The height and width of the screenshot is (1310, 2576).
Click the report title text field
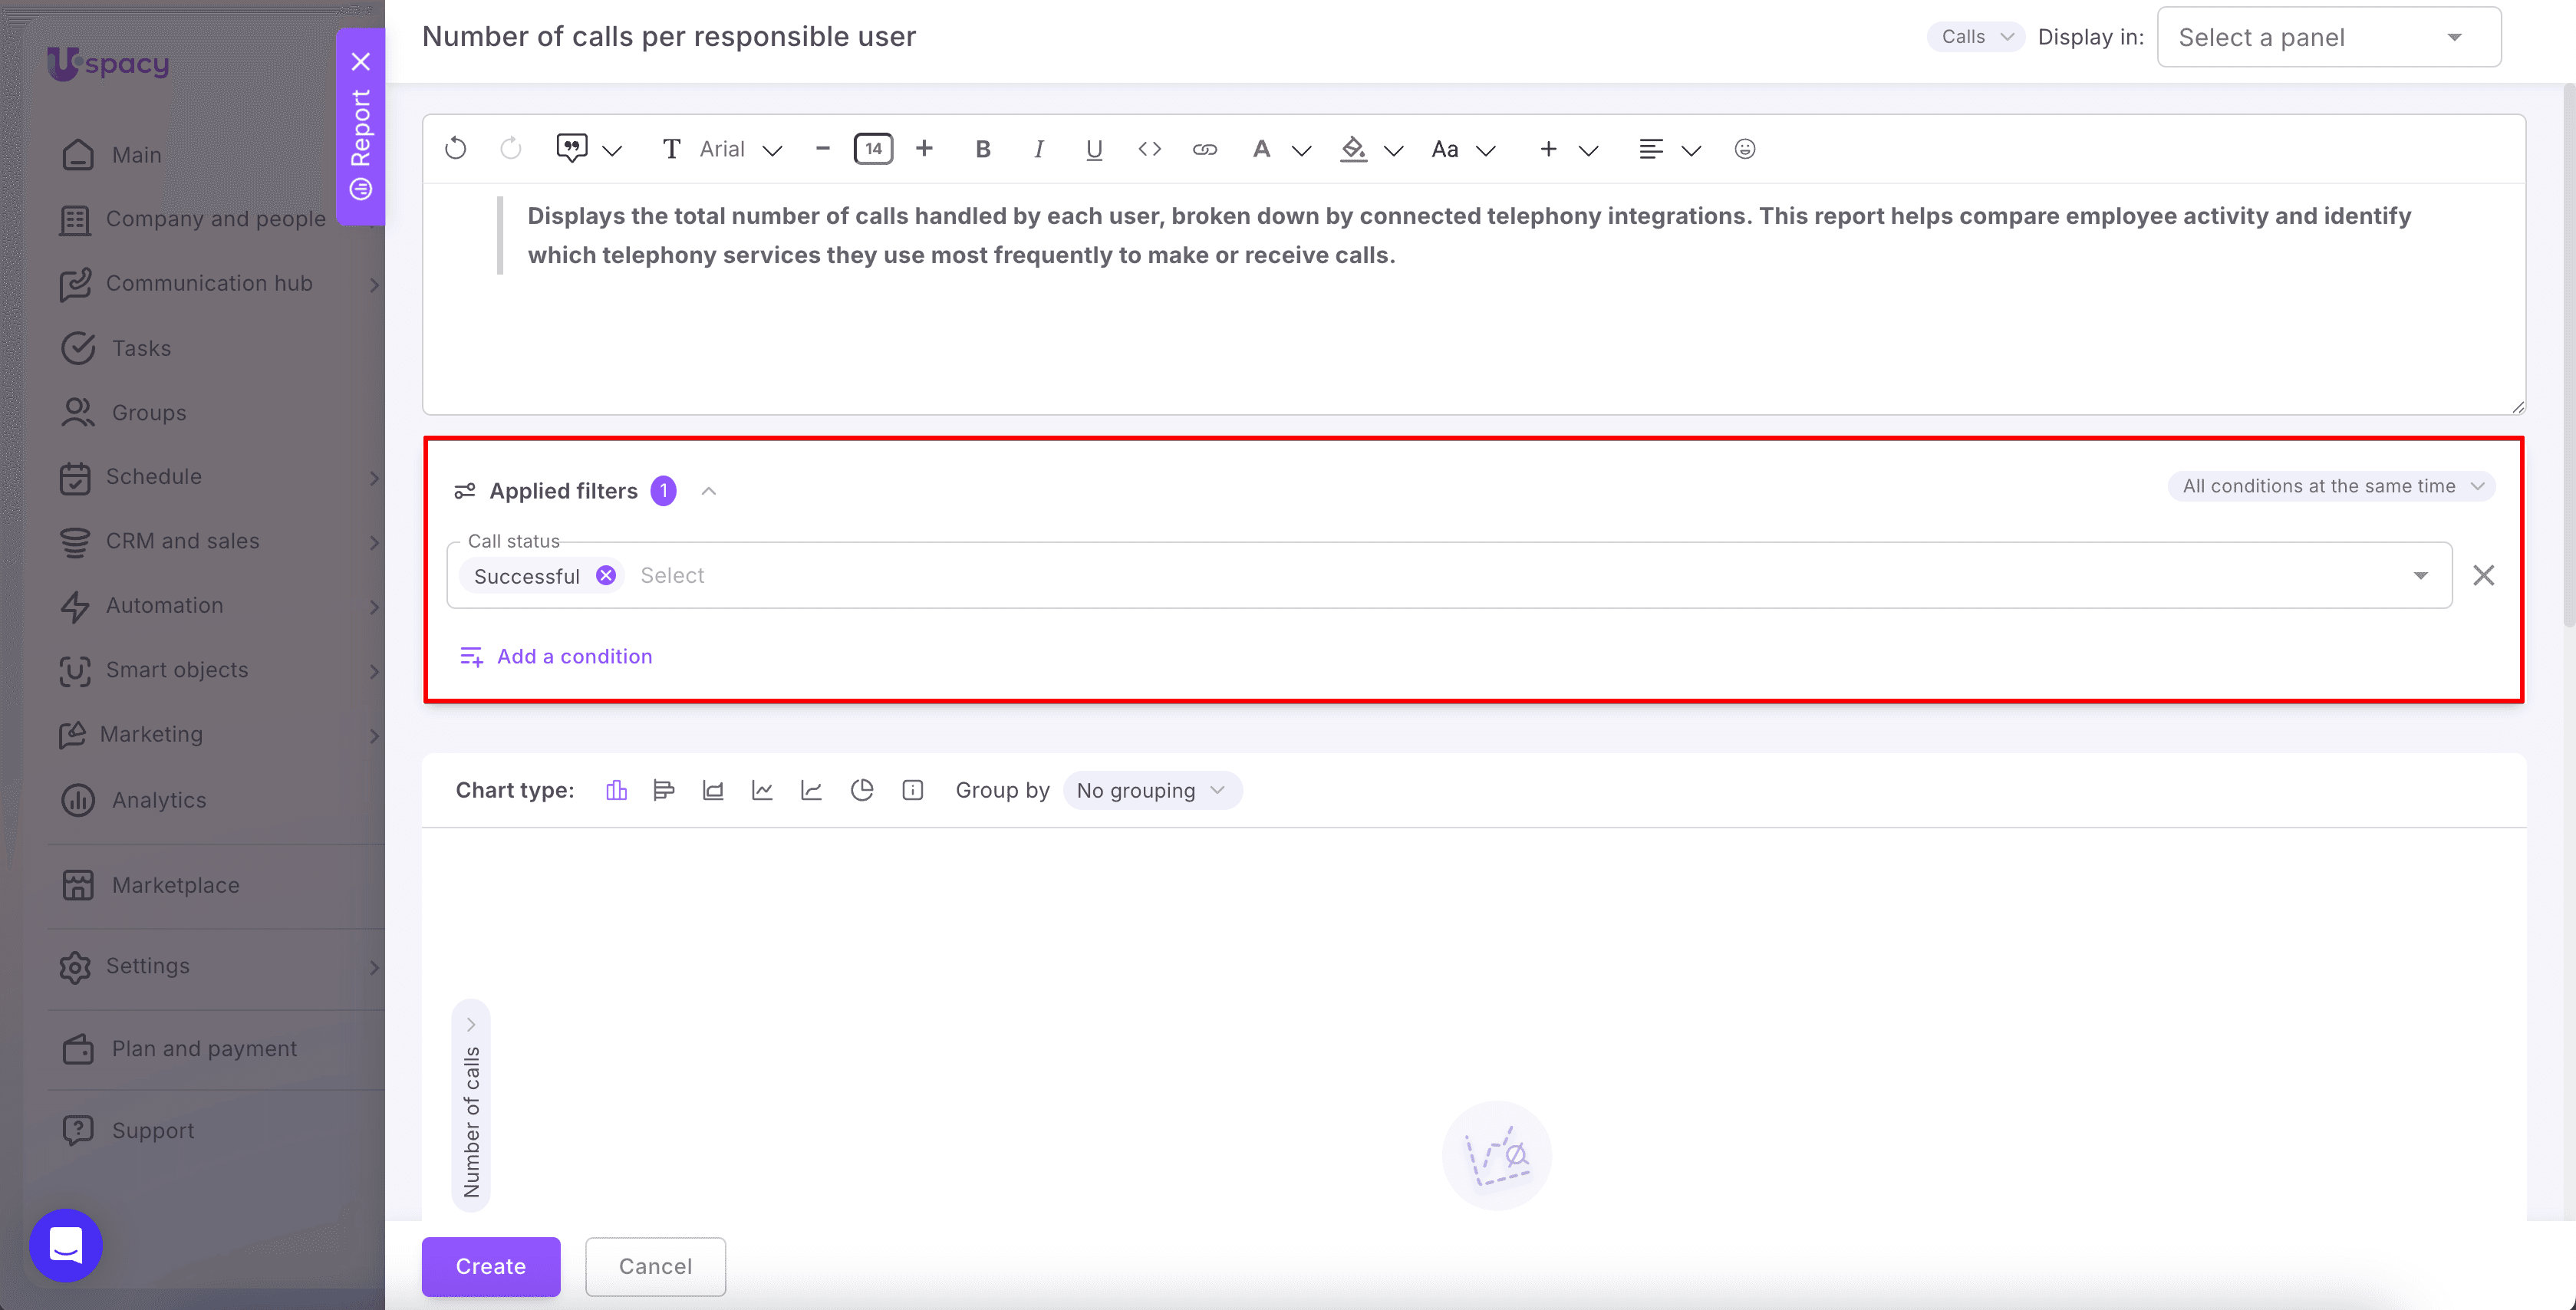click(669, 37)
